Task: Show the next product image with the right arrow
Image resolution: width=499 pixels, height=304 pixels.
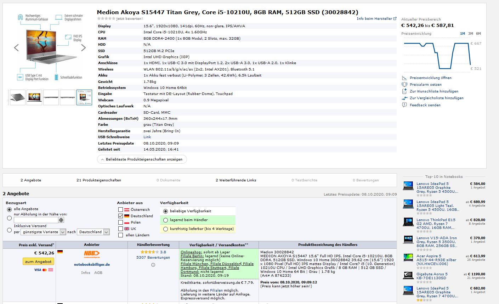Action: click(x=84, y=47)
